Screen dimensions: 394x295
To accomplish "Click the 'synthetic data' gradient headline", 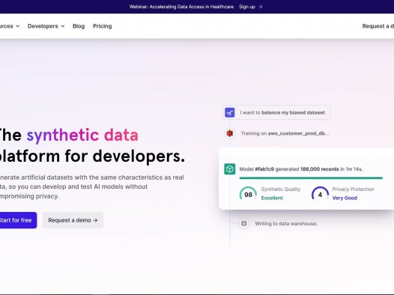I will coord(82,135).
